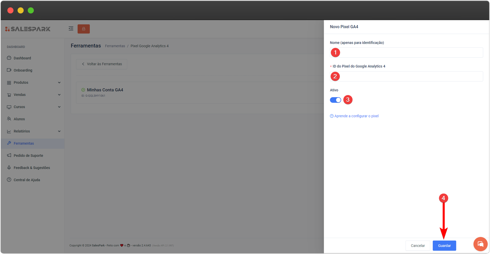490x254 pixels.
Task: Expand the Relatórios submenu chevron
Action: pos(59,131)
